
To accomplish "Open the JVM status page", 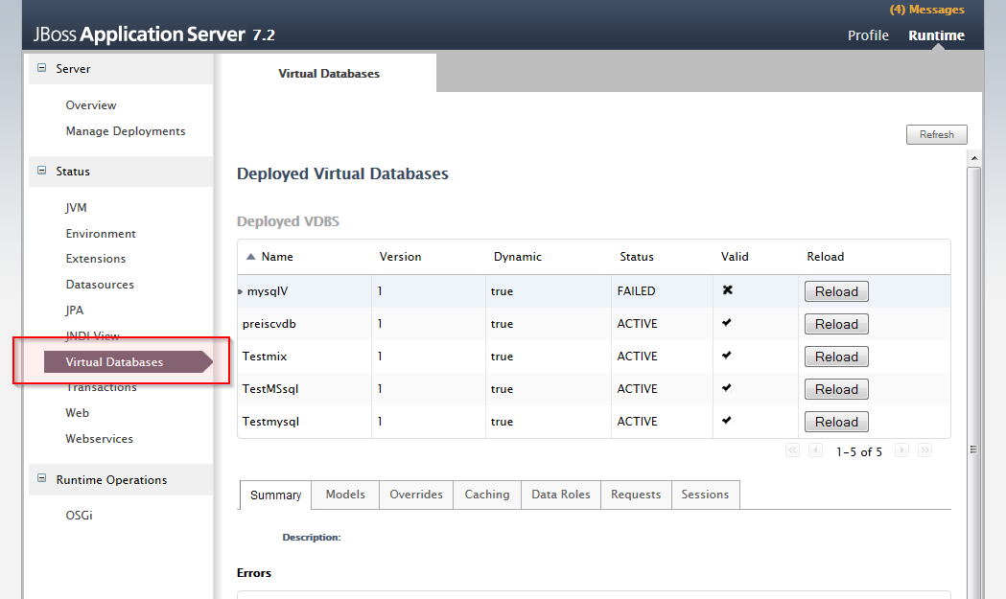I will point(76,208).
